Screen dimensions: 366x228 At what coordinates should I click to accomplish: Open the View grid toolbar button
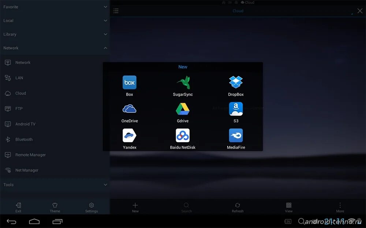(x=289, y=208)
